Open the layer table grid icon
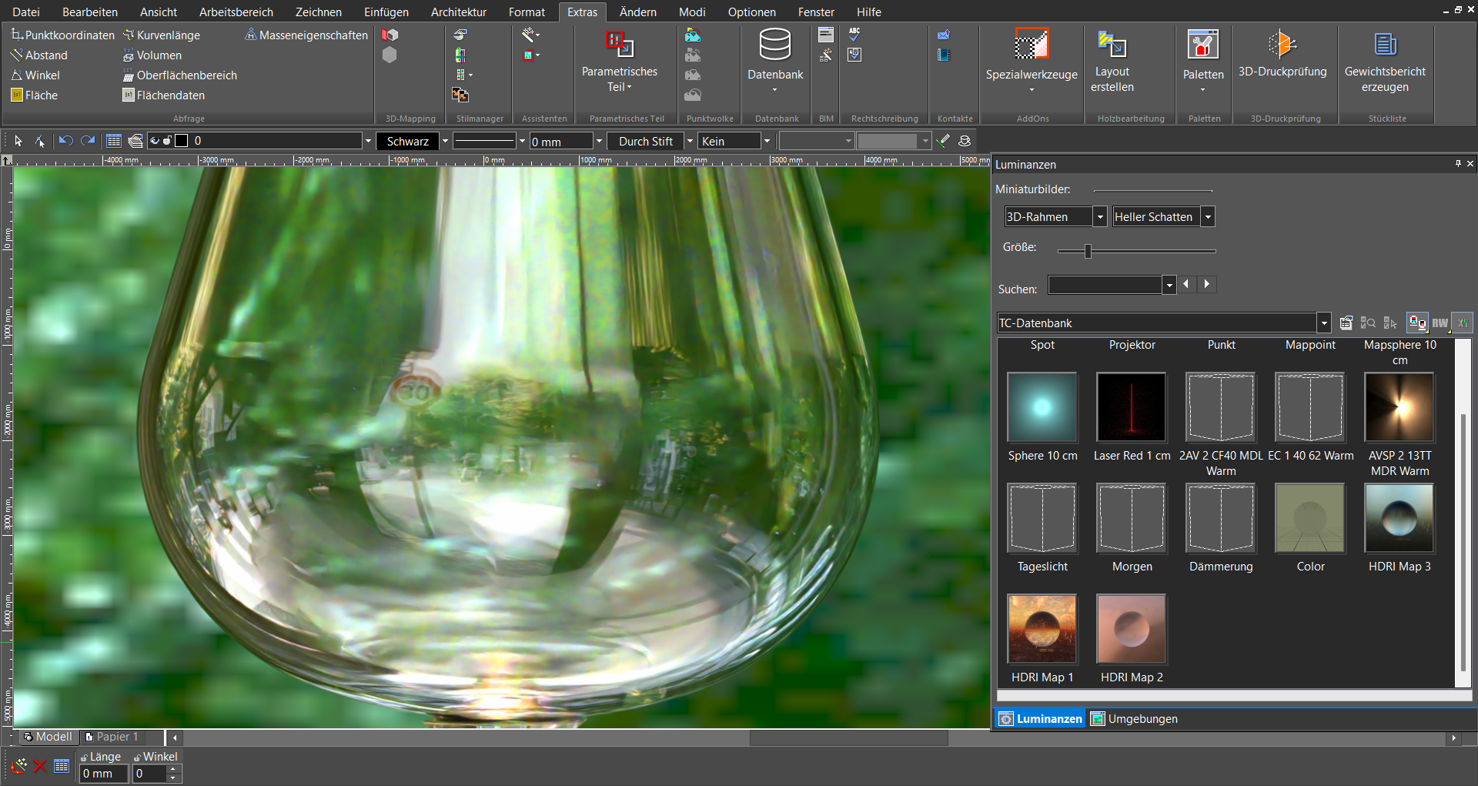 114,141
